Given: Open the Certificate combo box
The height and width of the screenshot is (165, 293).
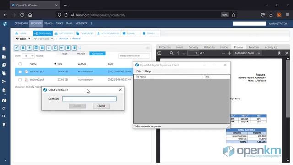Looking at the screenshot, I should [x=89, y=99].
